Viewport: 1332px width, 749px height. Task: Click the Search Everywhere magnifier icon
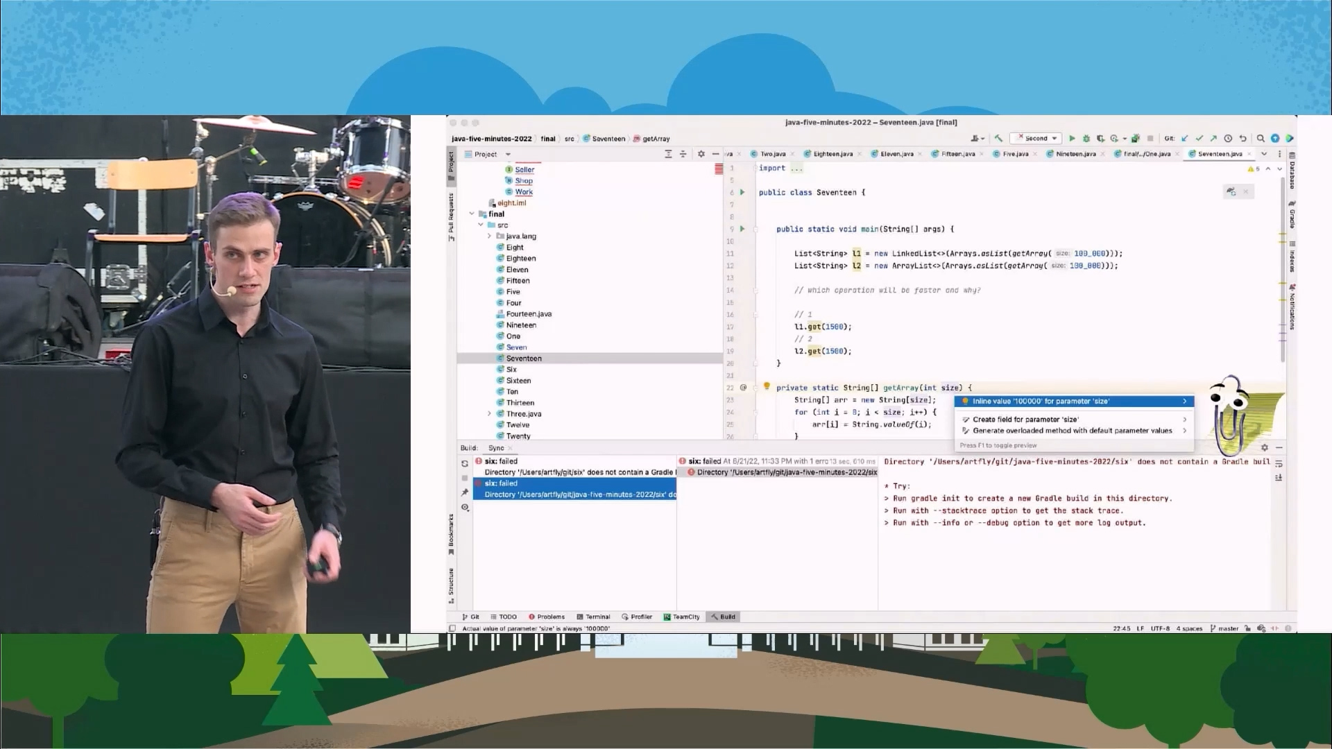pyautogui.click(x=1261, y=139)
